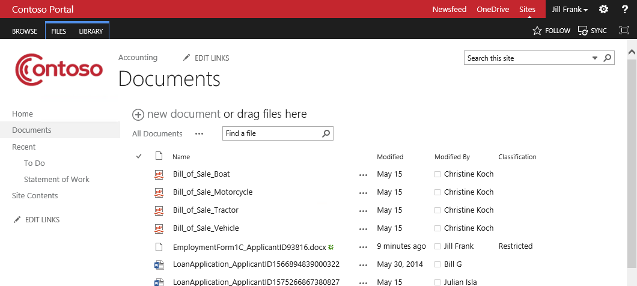Open the search scope dropdown arrow
Viewport: 637px width, 286px height.
595,58
